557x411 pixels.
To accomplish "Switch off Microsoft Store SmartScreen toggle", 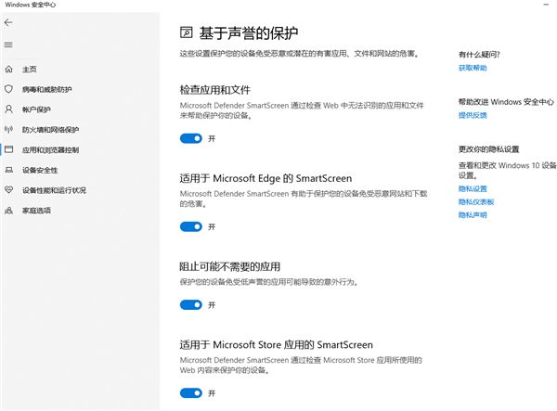I will [190, 392].
